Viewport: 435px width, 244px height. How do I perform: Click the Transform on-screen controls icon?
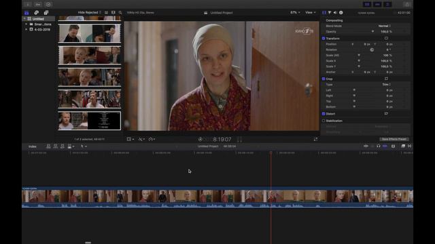click(x=386, y=39)
